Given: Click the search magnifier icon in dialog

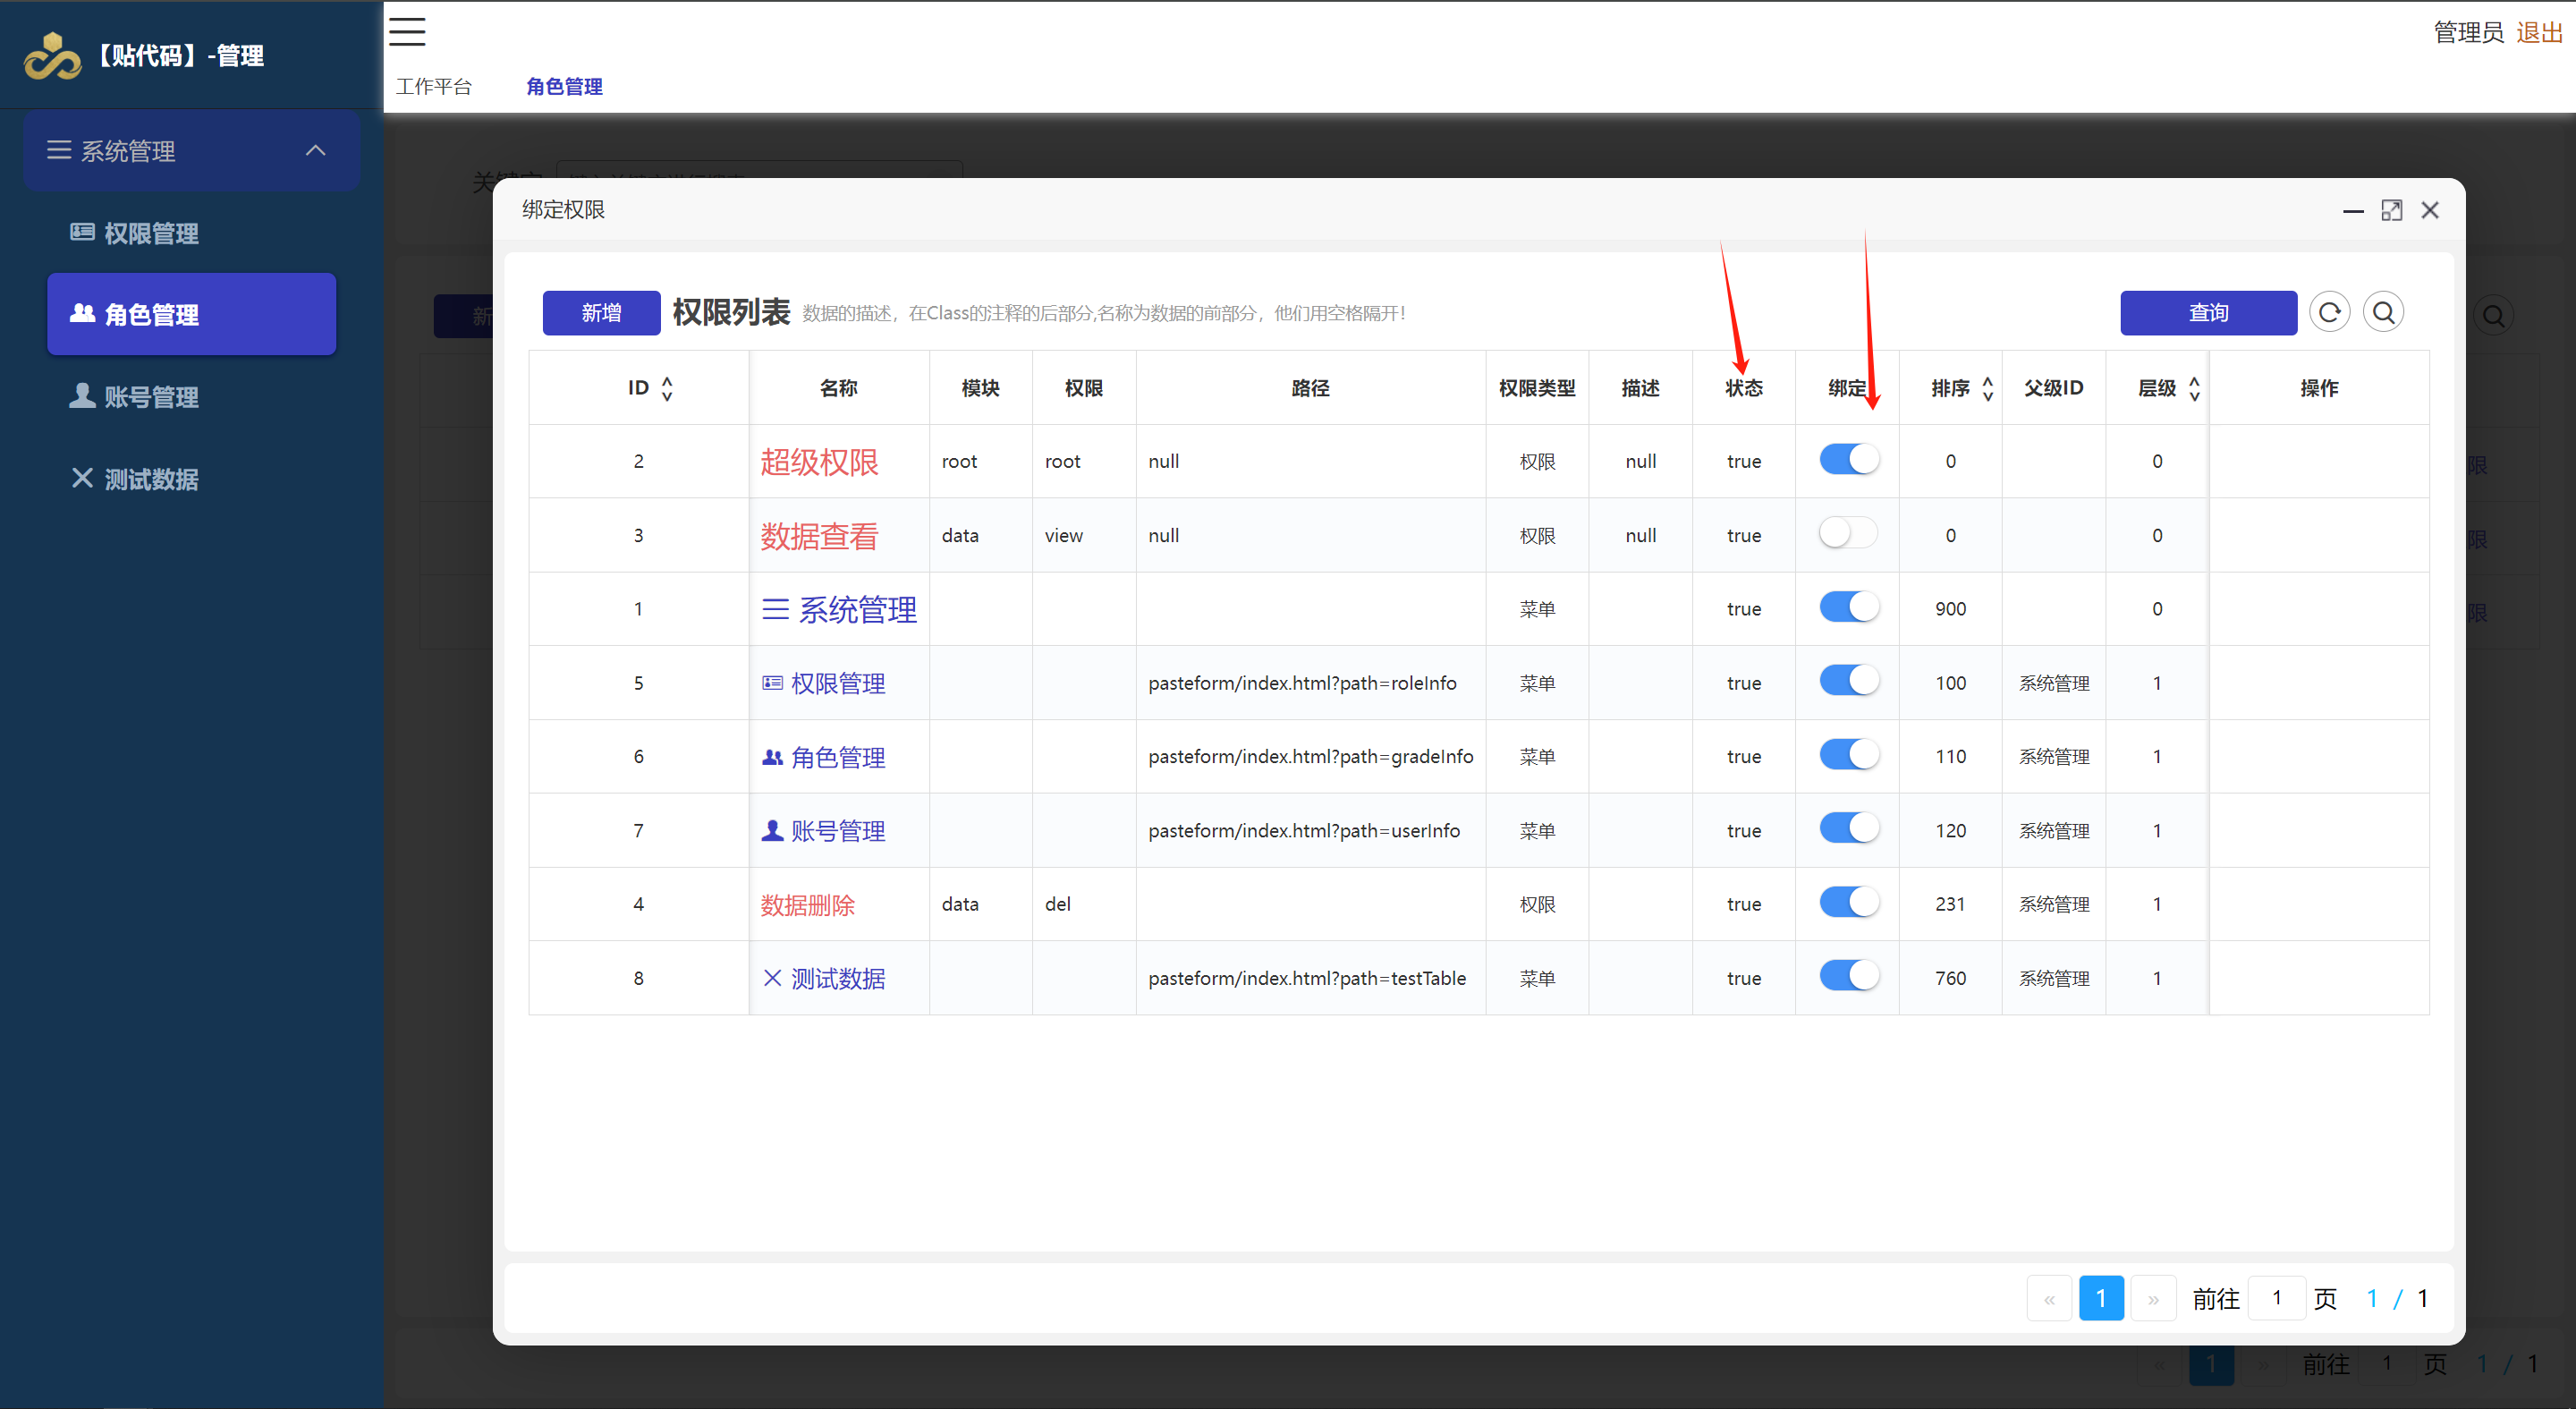Looking at the screenshot, I should coord(2383,313).
